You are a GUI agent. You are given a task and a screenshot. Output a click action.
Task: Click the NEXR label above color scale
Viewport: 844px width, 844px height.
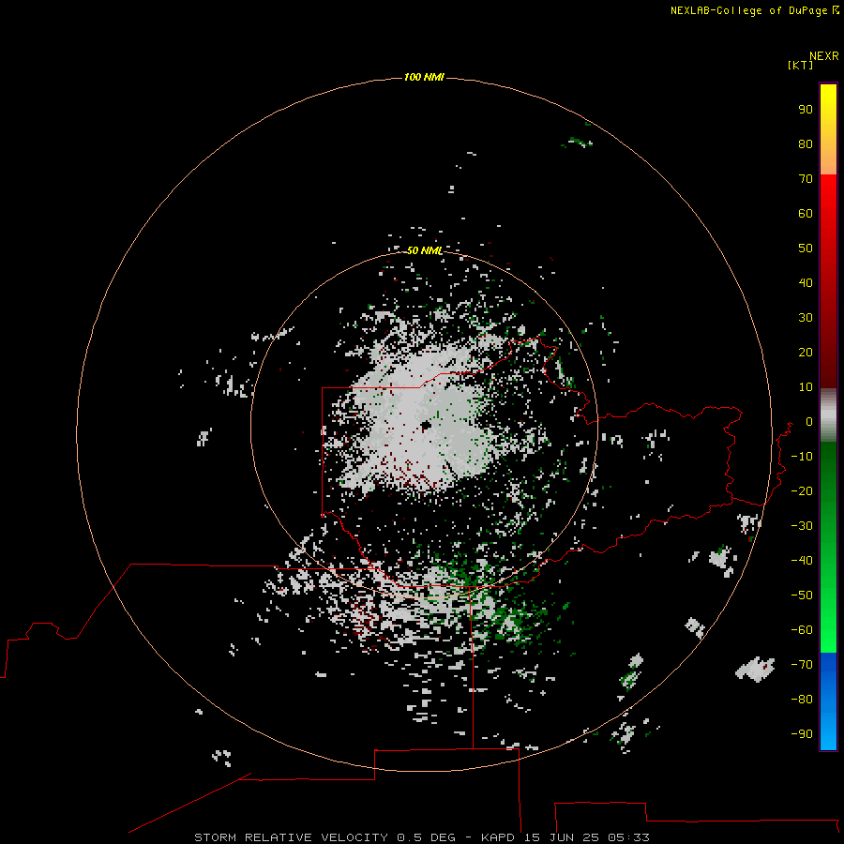[824, 55]
